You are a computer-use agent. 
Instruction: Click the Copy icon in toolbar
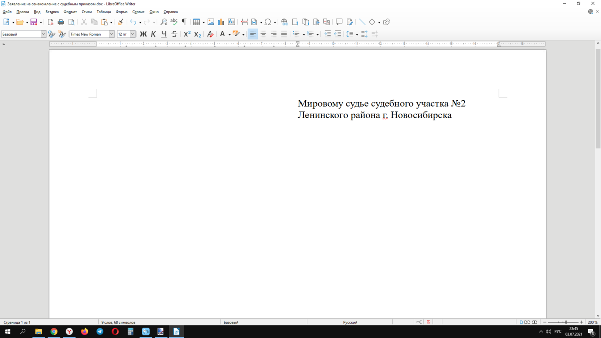[x=94, y=22]
